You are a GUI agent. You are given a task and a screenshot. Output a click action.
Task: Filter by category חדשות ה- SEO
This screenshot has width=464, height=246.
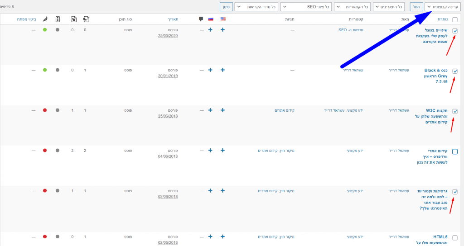click(x=351, y=30)
